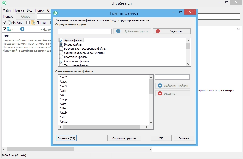This screenshot has width=243, height=159.
Task: Click the Добавить группу button
Action: pyautogui.click(x=132, y=31)
